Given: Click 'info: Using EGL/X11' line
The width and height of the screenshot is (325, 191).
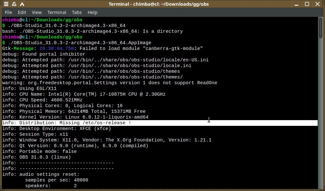Looking at the screenshot, I should (x=29, y=88).
